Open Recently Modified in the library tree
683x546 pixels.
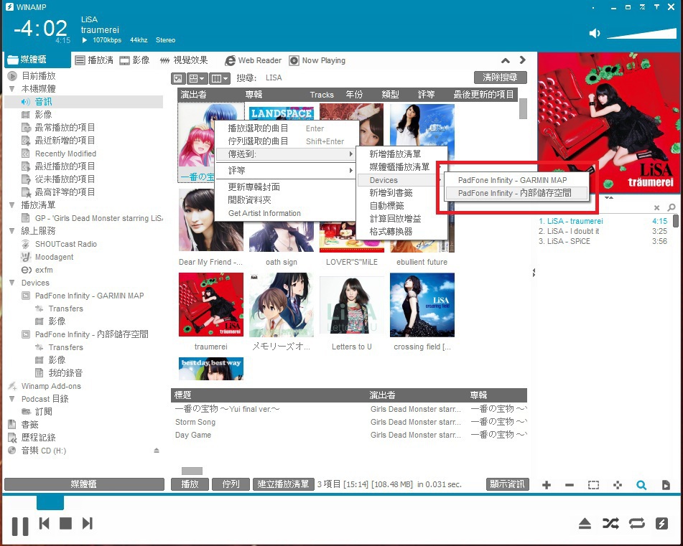[x=65, y=154]
